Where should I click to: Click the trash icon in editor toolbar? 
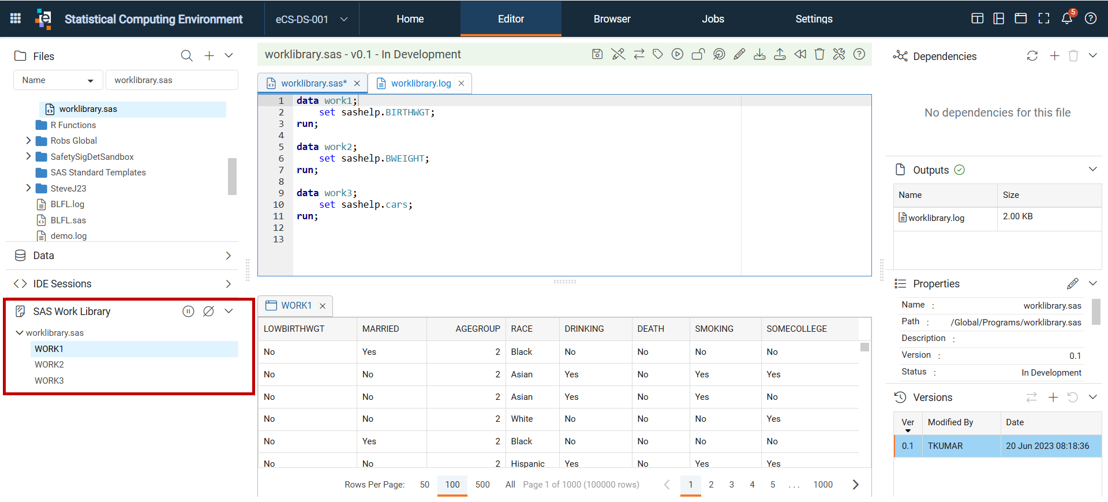pos(819,54)
